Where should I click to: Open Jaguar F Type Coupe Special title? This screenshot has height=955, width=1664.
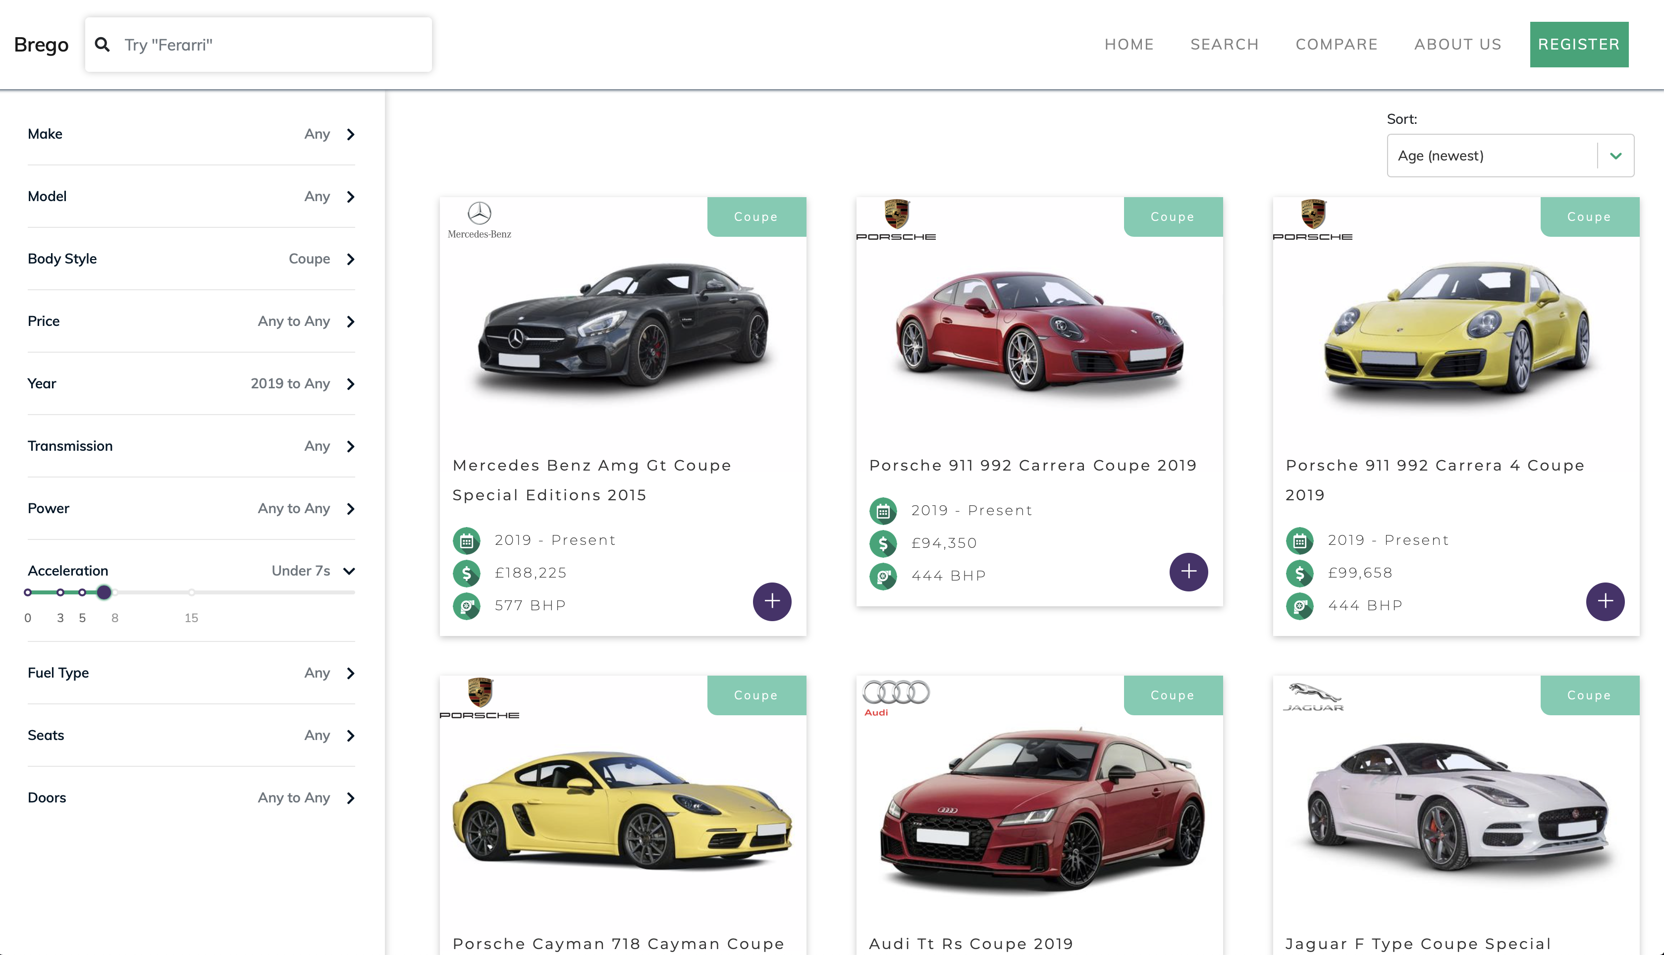pyautogui.click(x=1418, y=944)
